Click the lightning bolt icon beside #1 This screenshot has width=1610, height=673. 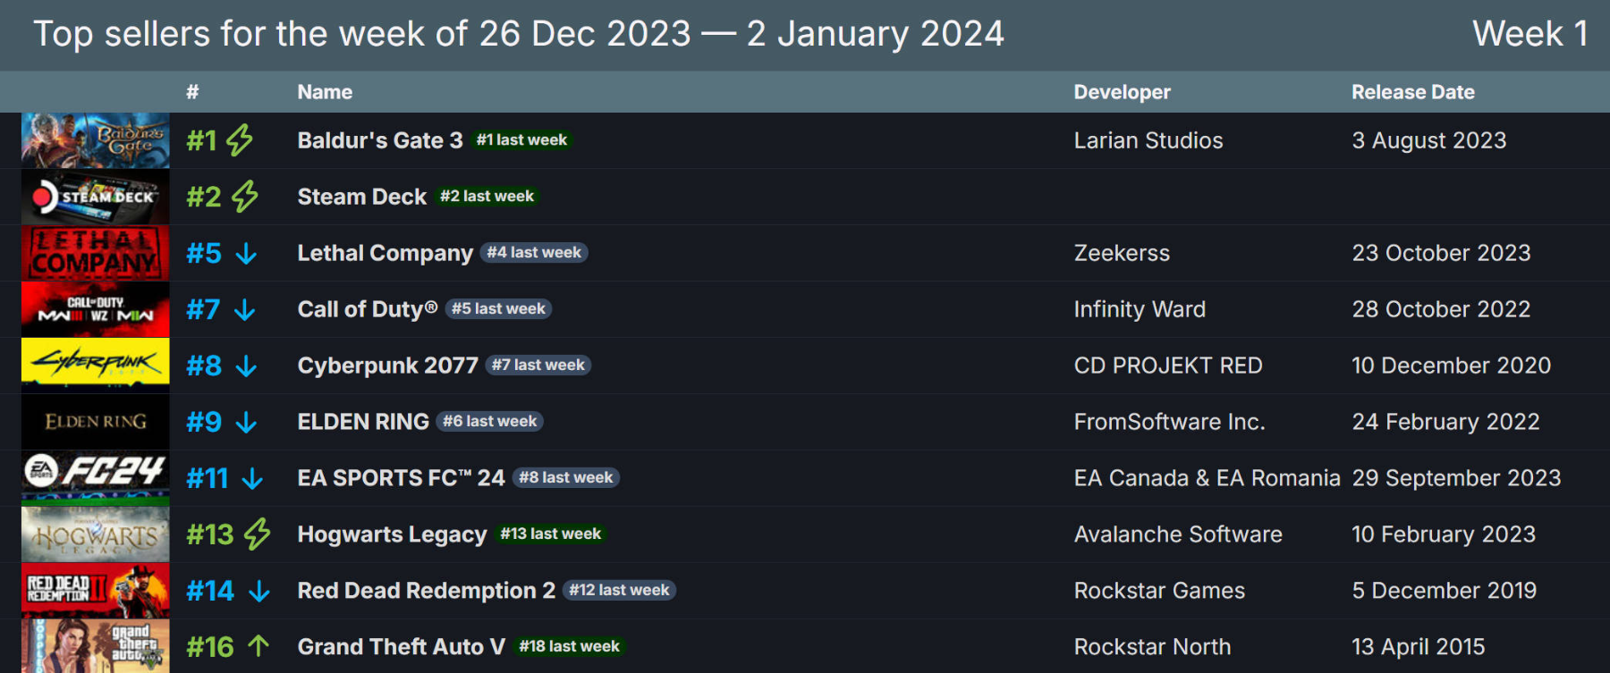[240, 140]
